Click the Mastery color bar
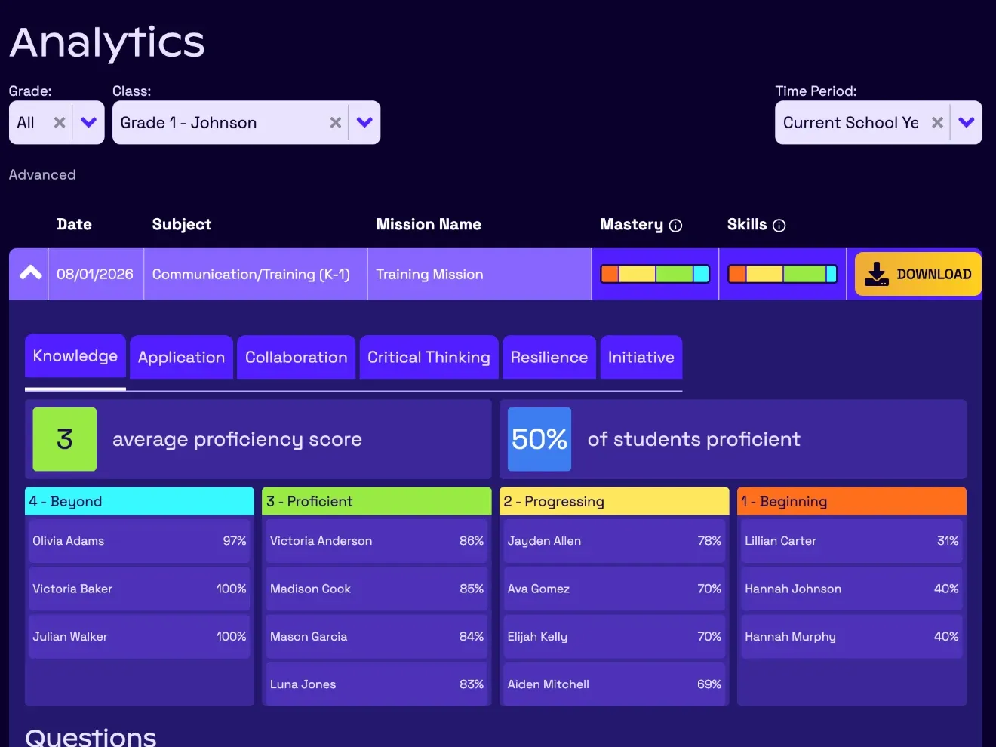The image size is (996, 747). click(x=655, y=274)
